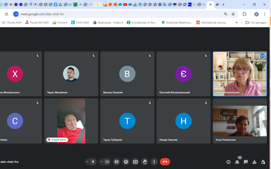
Task: Select Алла Полянська video tile
Action: click(x=240, y=121)
